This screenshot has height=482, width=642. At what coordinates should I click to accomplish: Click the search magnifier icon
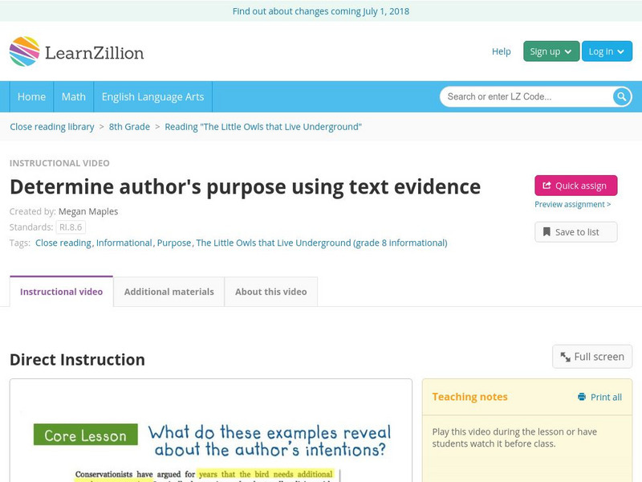tap(621, 96)
